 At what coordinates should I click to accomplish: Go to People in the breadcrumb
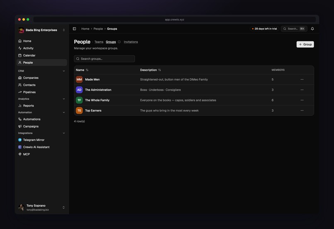98,29
